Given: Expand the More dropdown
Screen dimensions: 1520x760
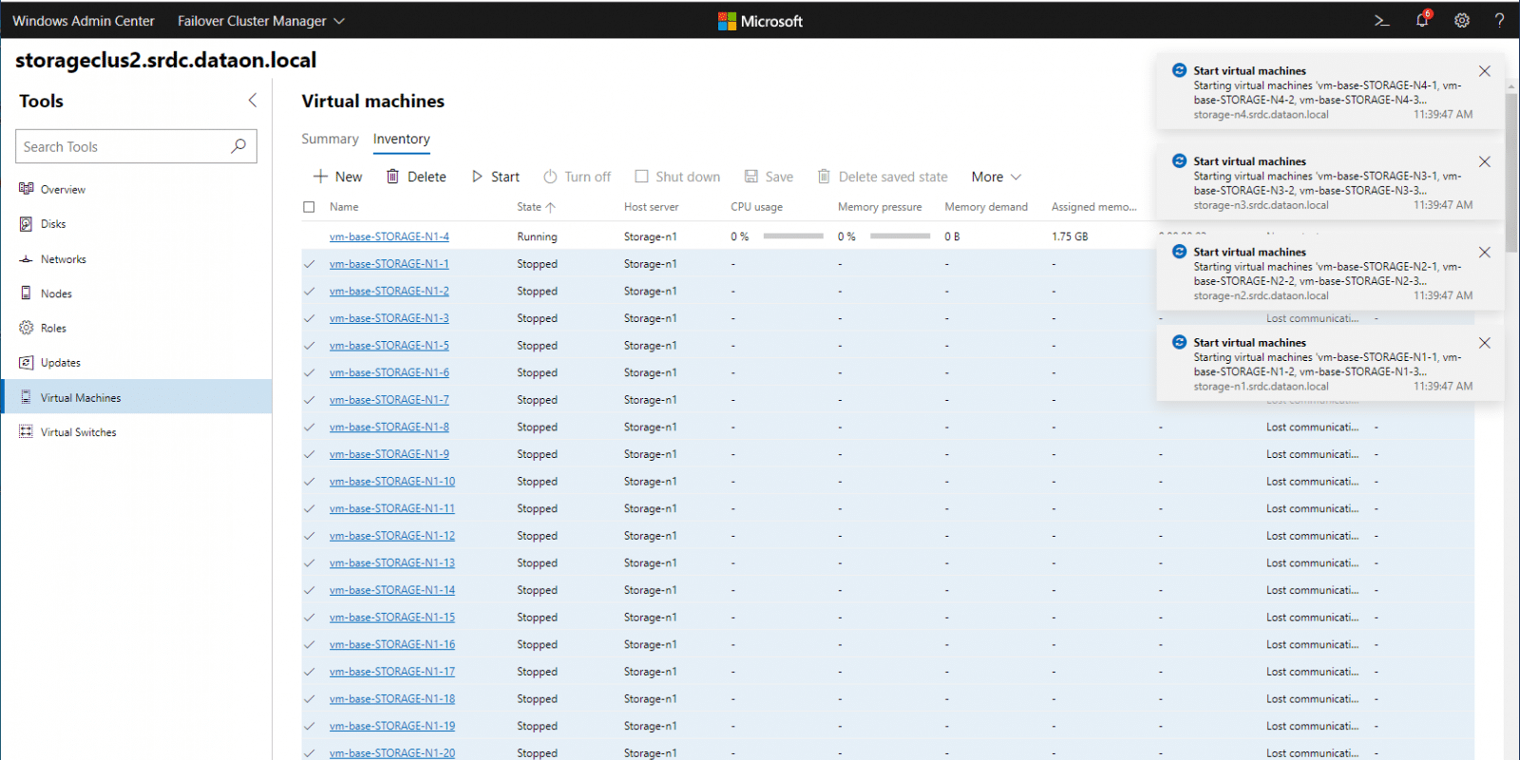Looking at the screenshot, I should pyautogui.click(x=996, y=177).
